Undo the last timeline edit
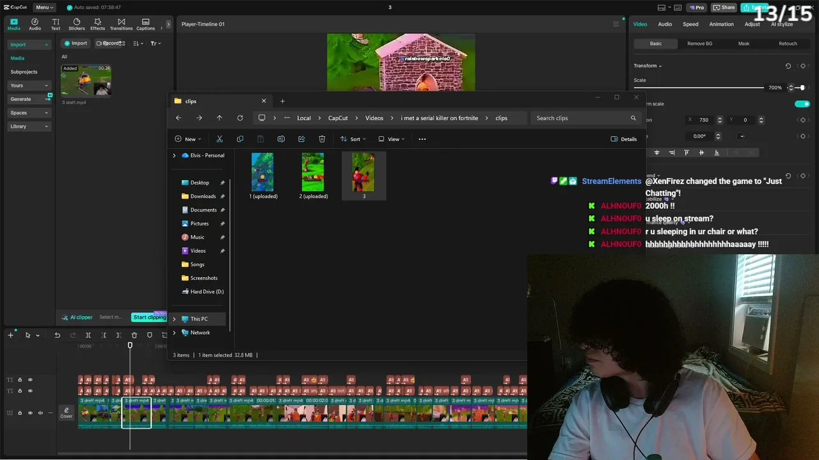Screen dimensions: 819x460 [58, 335]
